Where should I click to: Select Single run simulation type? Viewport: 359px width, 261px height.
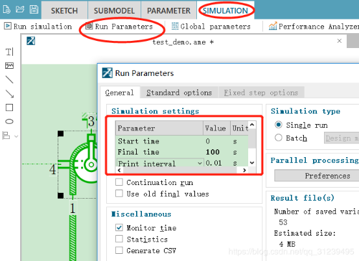tap(279, 125)
